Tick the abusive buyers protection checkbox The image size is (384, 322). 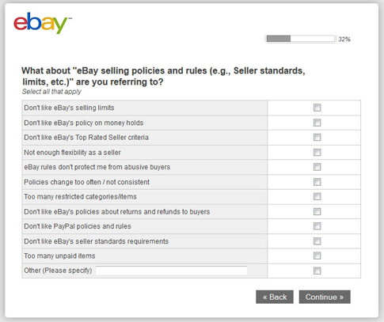point(317,167)
